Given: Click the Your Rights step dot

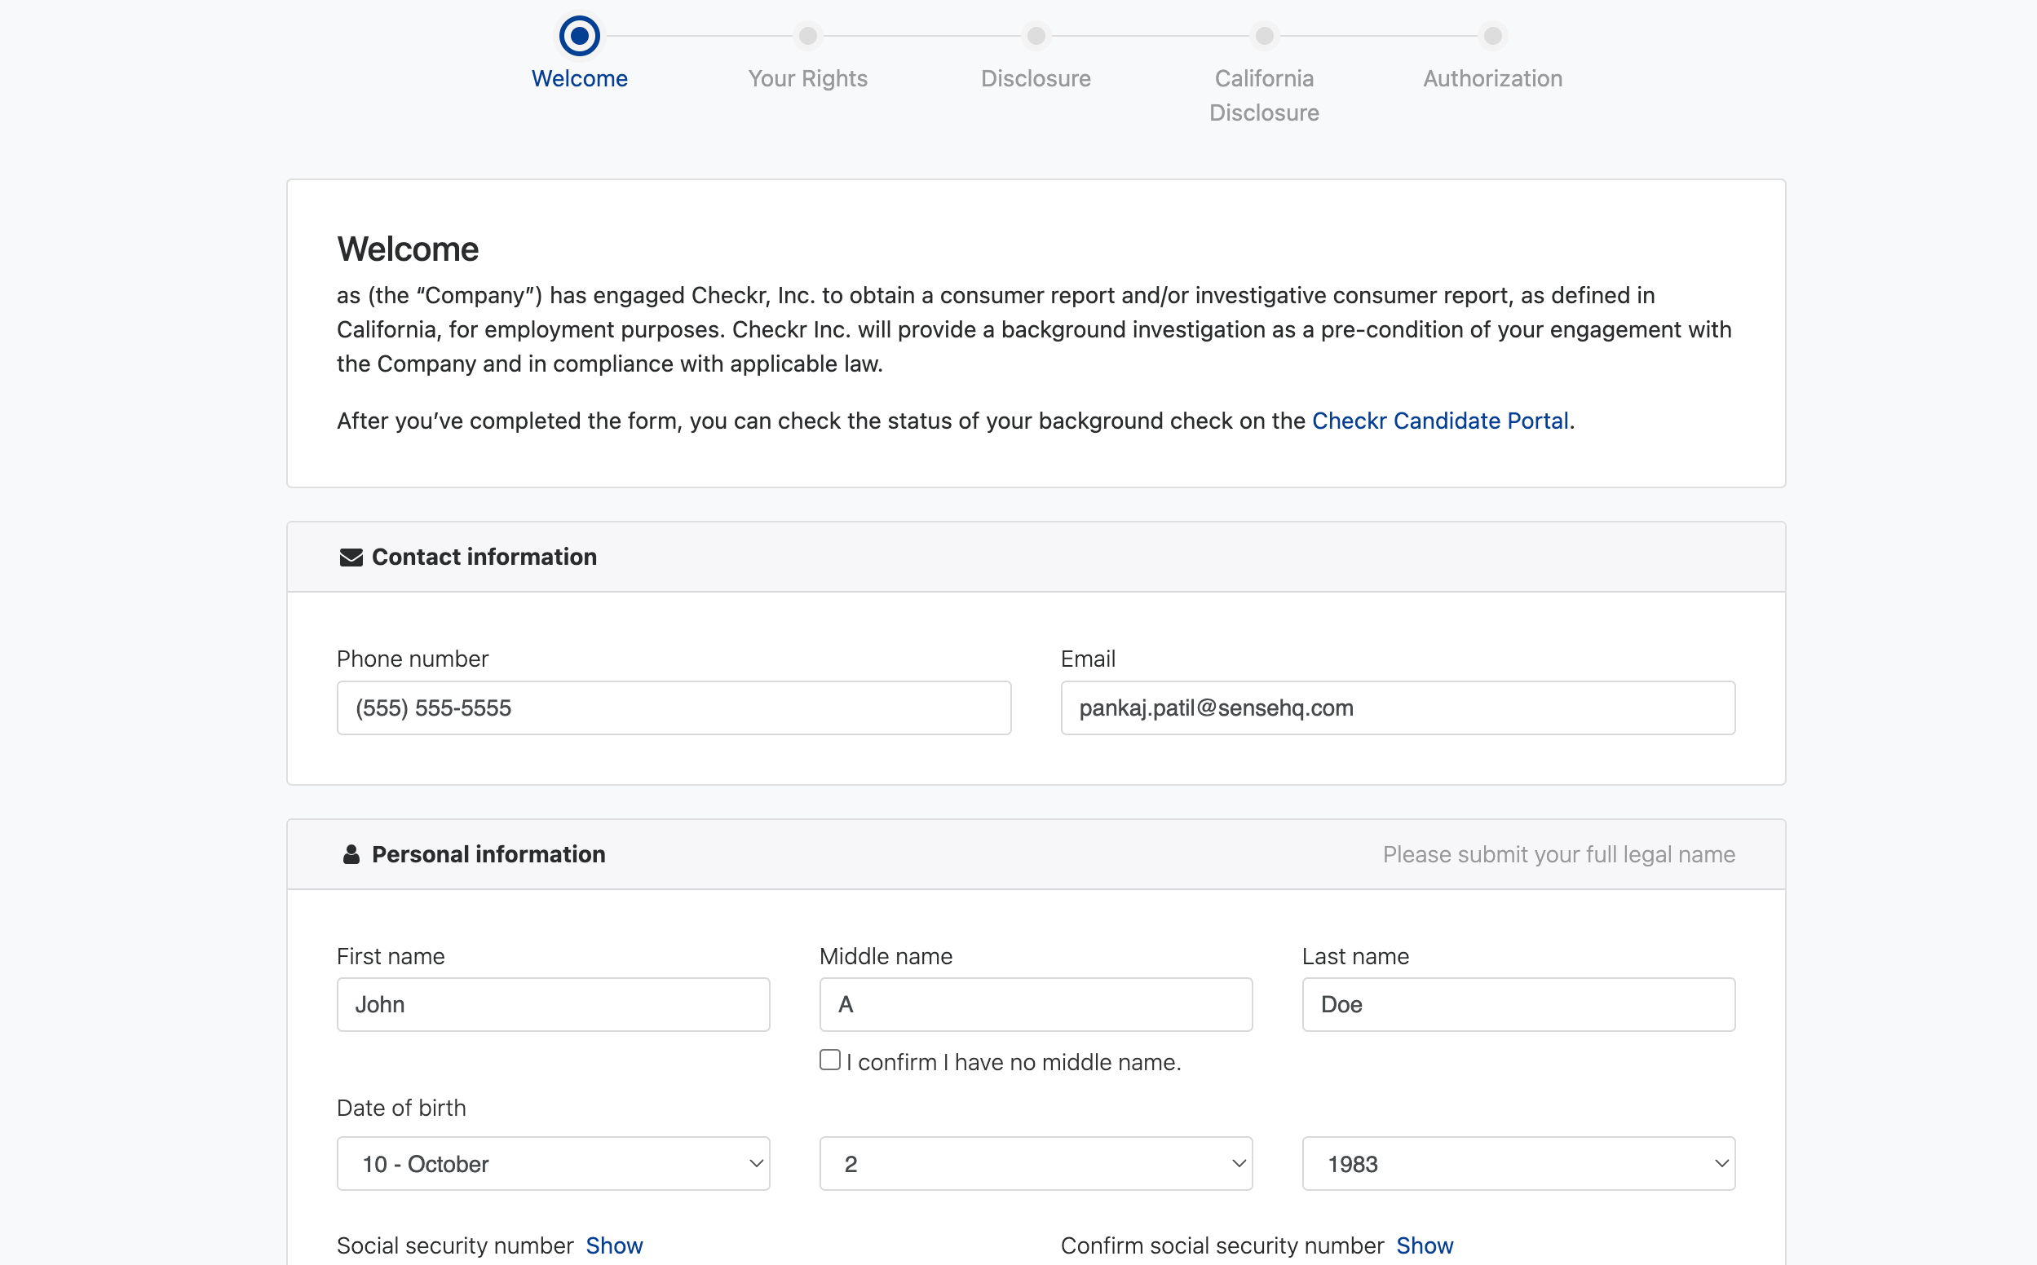Looking at the screenshot, I should tap(806, 35).
